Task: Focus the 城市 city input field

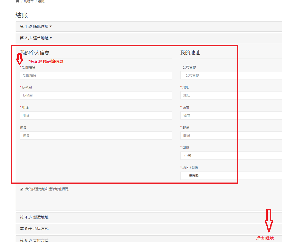Action: click(x=231, y=115)
